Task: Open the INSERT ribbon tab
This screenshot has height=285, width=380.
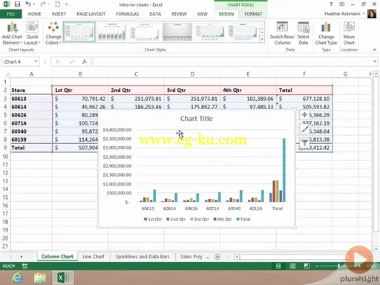Action: point(59,14)
